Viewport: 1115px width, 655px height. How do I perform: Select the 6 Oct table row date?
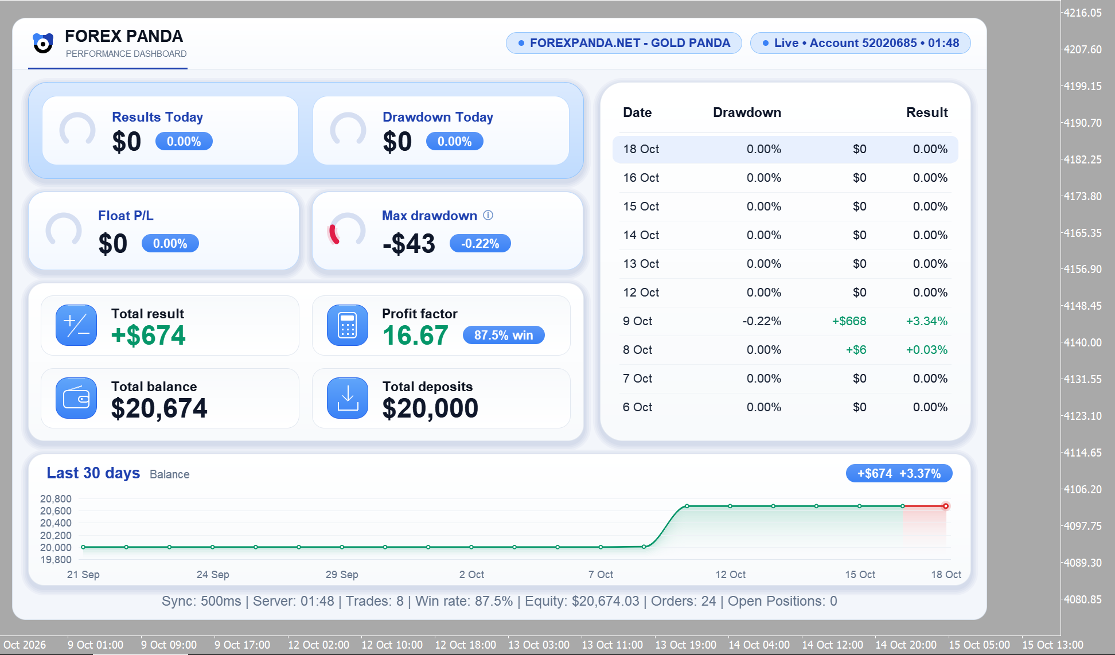pos(637,407)
